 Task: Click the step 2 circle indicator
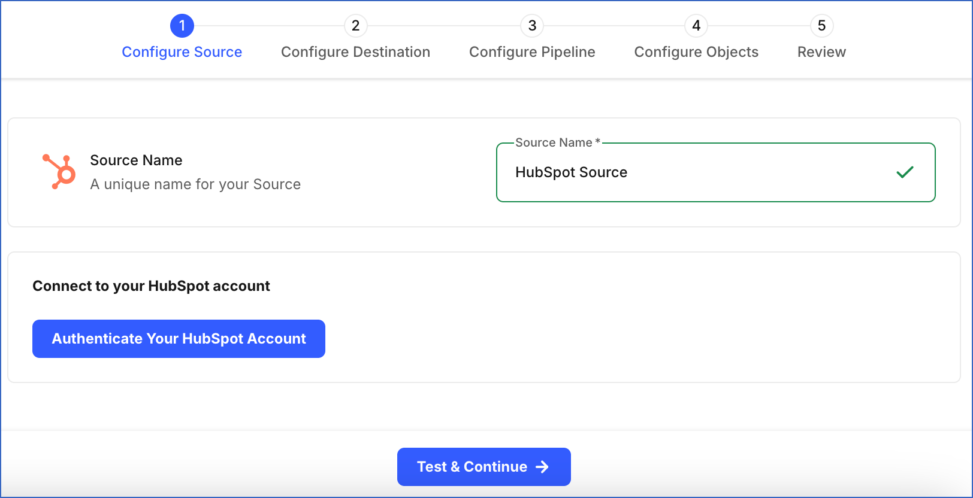(x=356, y=26)
